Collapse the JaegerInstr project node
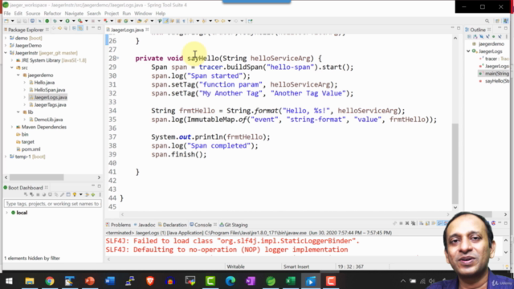This screenshot has width=514, height=289. [x=6, y=53]
